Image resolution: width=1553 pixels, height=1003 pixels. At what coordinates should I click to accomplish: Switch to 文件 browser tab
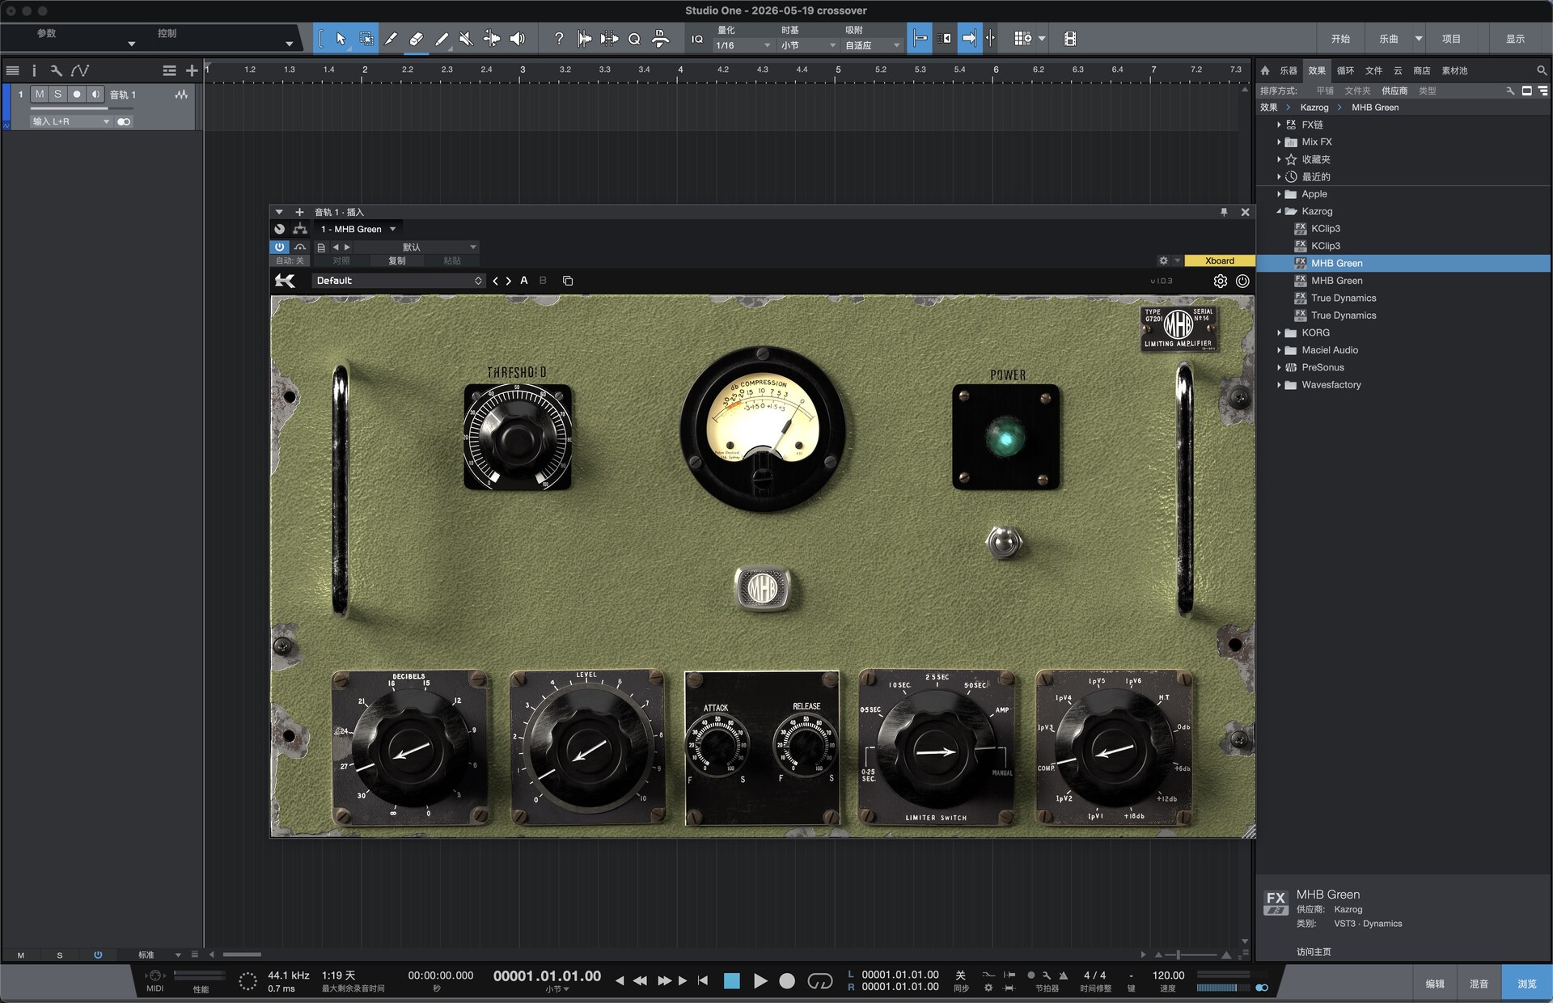click(x=1373, y=70)
